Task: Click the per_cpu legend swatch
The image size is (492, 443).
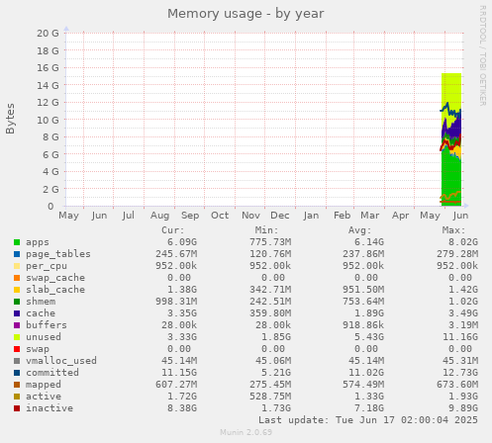Action: pos(17,266)
